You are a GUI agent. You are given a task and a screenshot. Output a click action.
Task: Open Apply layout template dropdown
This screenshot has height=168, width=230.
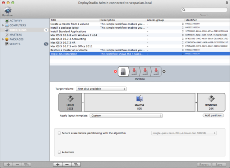126,116
